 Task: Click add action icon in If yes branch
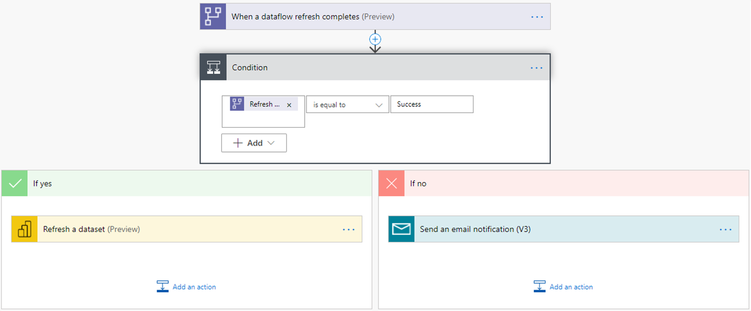163,287
